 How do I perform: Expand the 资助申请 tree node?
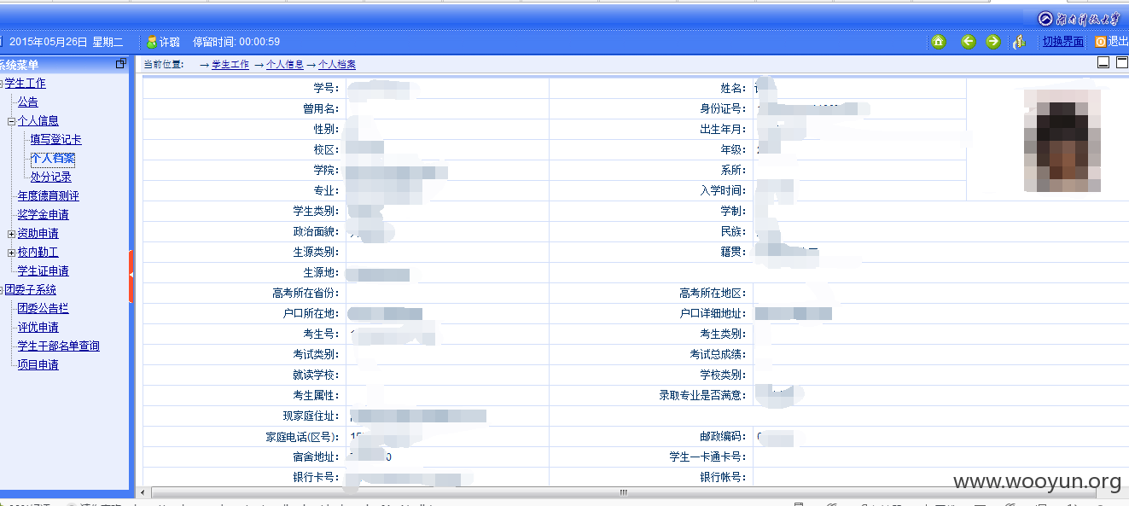click(x=12, y=234)
